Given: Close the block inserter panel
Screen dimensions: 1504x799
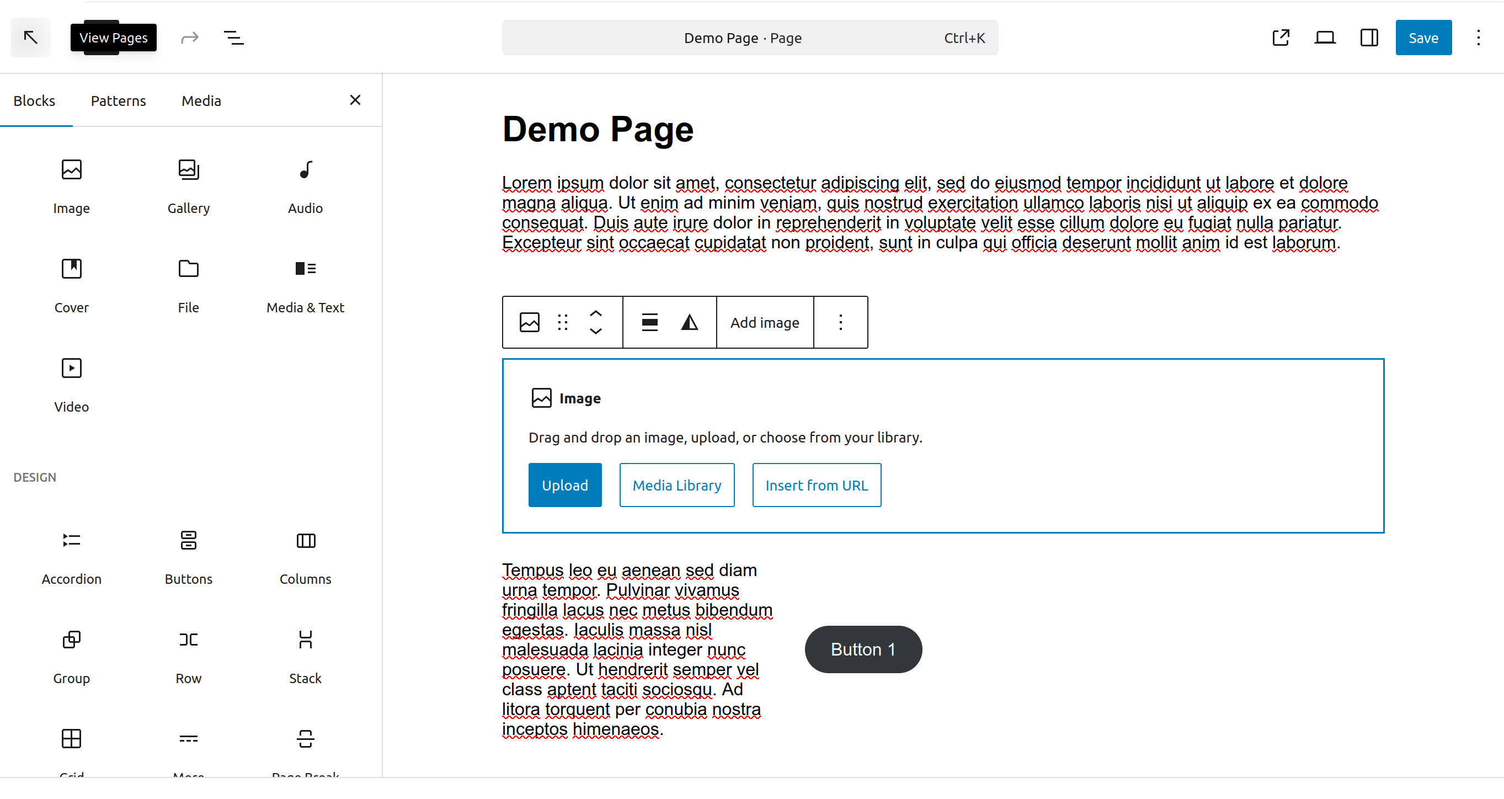Looking at the screenshot, I should 355,100.
